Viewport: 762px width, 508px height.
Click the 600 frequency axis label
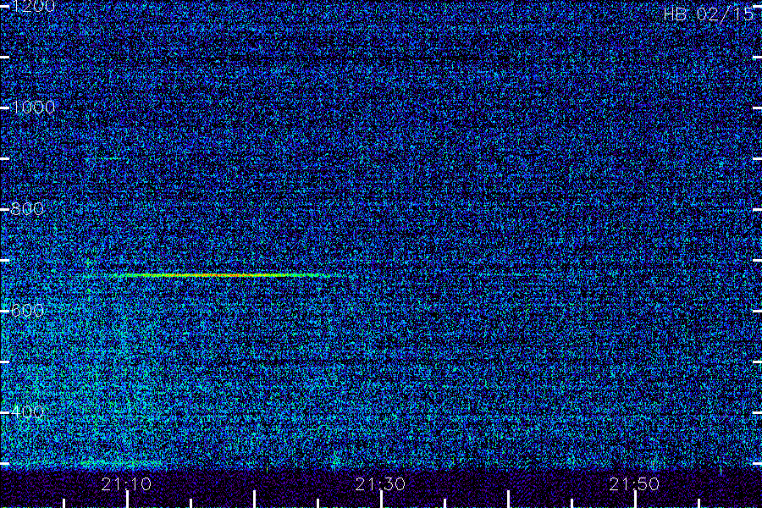click(27, 310)
